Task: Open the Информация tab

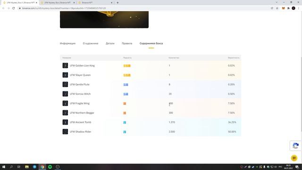Action: point(67,43)
